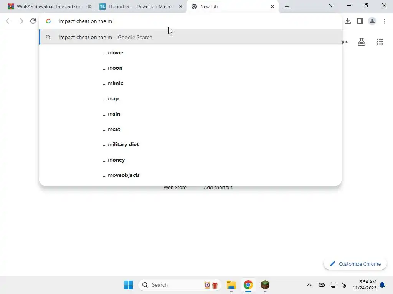Choose the '... movie' suggestion
393x294 pixels.
pyautogui.click(x=190, y=53)
